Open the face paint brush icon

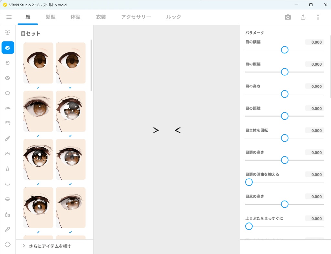8,229
